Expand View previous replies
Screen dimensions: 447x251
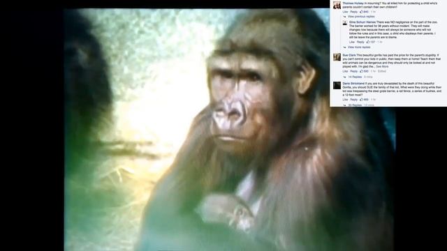pos(361,17)
